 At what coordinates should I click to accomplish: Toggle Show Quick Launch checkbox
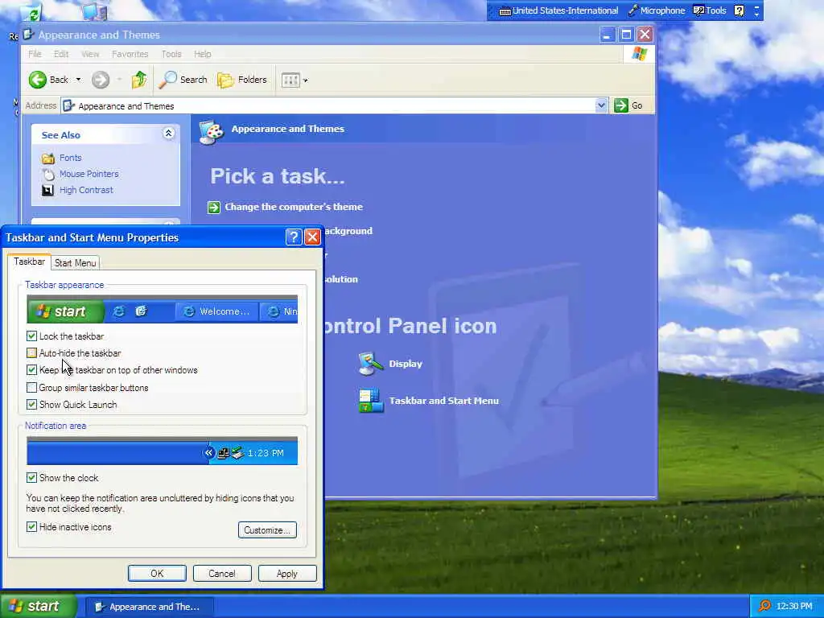pyautogui.click(x=31, y=405)
